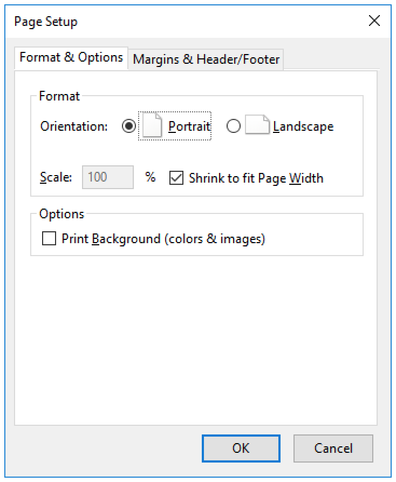The image size is (396, 482).
Task: Click the Scale text label
Action: pyautogui.click(x=56, y=177)
